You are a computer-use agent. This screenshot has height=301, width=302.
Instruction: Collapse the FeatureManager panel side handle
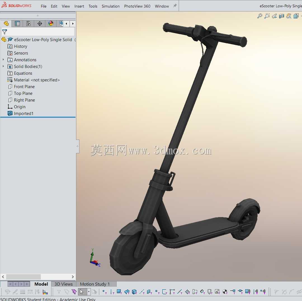click(x=77, y=146)
